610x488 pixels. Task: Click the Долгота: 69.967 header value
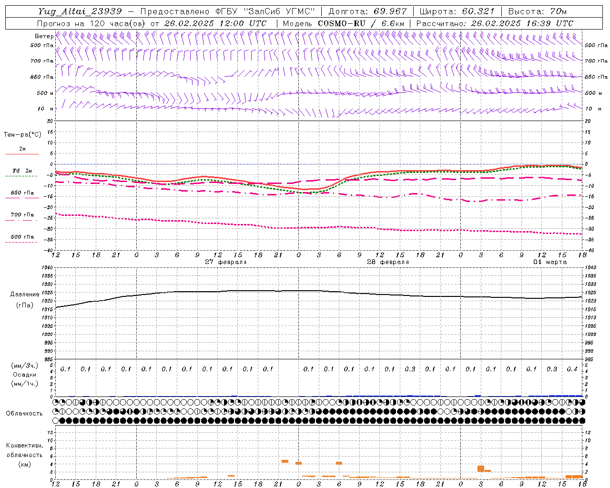(x=368, y=11)
